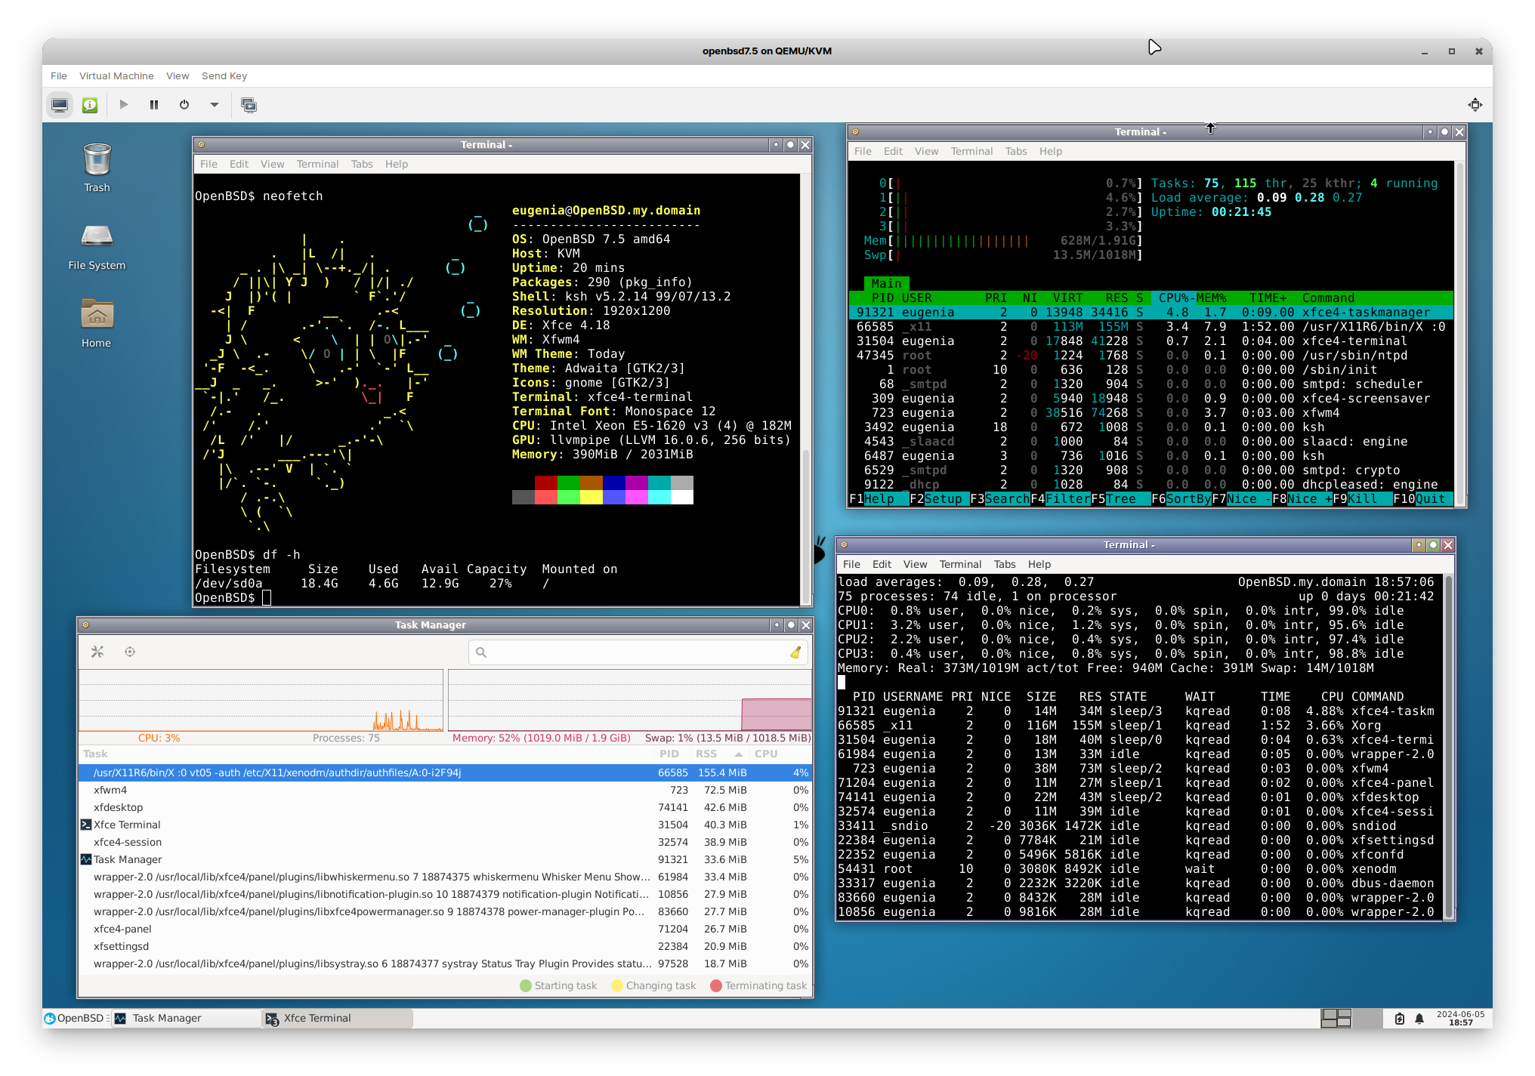Open Task Manager settings tools icon
This screenshot has height=1076, width=1535.
(x=97, y=652)
